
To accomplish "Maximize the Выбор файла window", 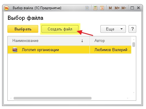I will pyautogui.click(x=132, y=8).
